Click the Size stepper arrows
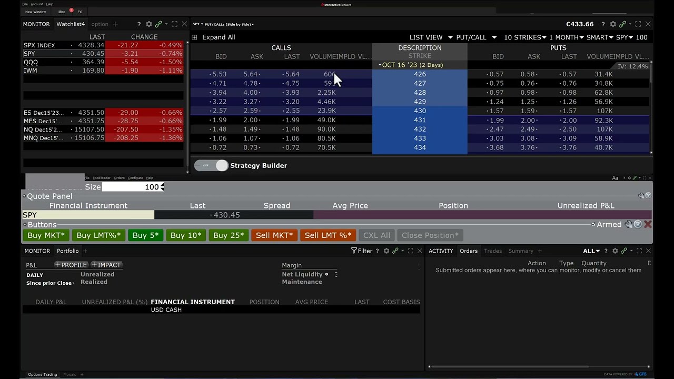This screenshot has height=379, width=674. tap(163, 187)
